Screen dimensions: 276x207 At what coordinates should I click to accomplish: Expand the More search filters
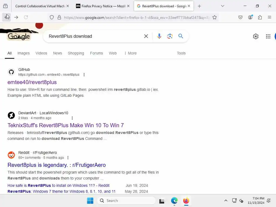(x=130, y=53)
